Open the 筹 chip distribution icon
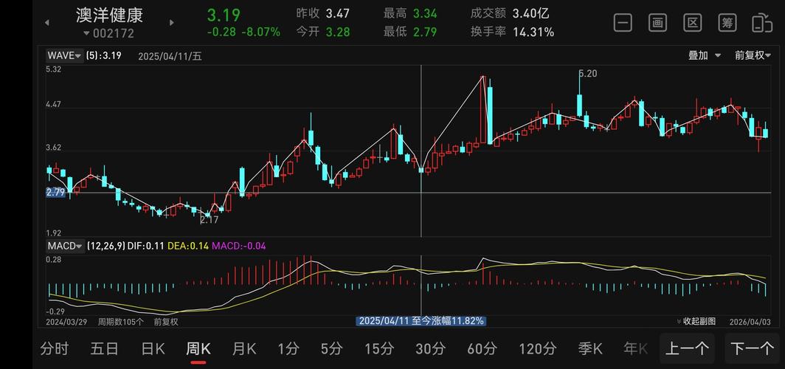 pyautogui.click(x=727, y=23)
